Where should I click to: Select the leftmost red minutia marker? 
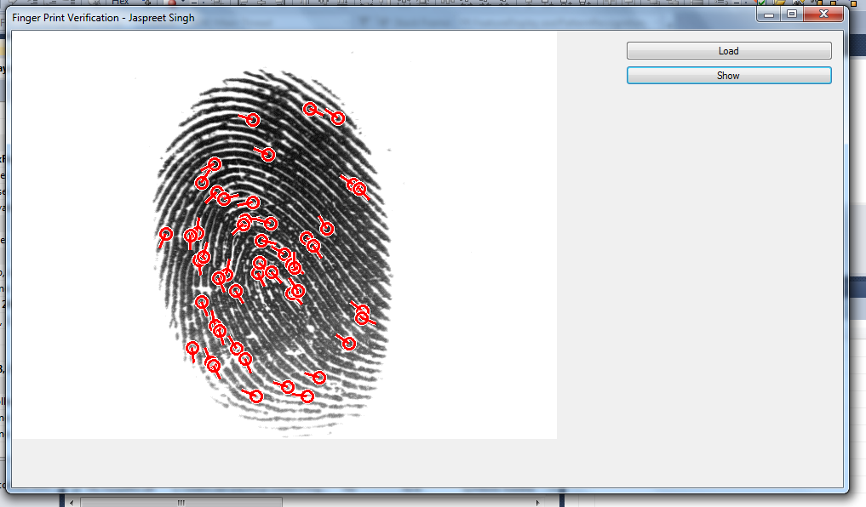tap(166, 234)
